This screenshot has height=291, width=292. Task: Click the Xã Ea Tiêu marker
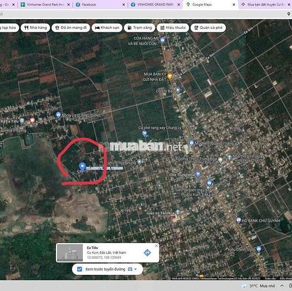pyautogui.click(x=22, y=121)
